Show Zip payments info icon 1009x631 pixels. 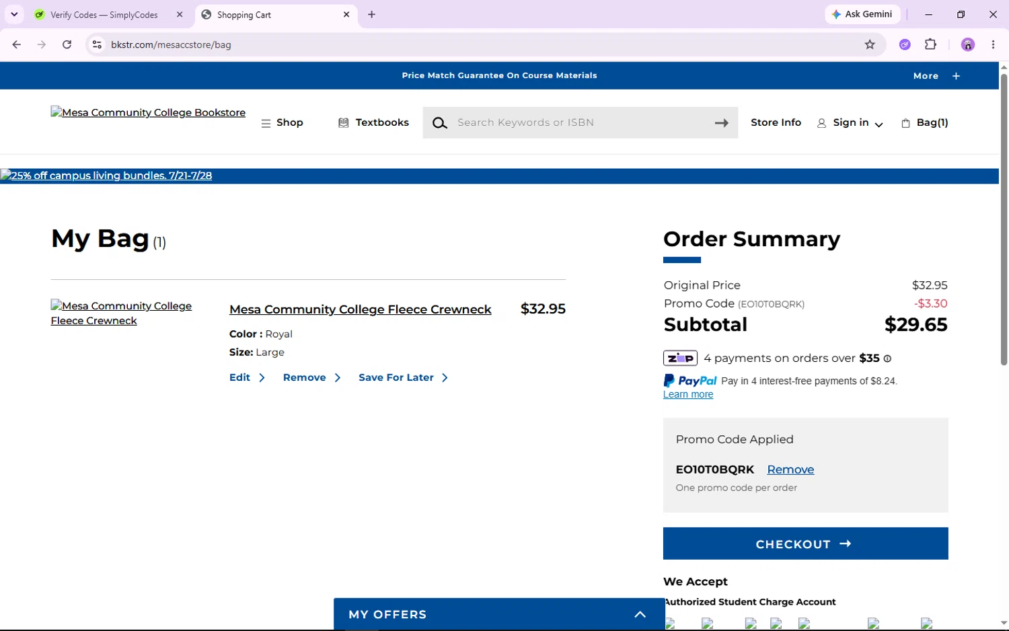887,359
